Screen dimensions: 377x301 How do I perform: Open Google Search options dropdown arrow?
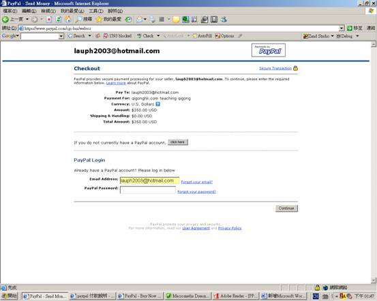pyautogui.click(x=90, y=36)
